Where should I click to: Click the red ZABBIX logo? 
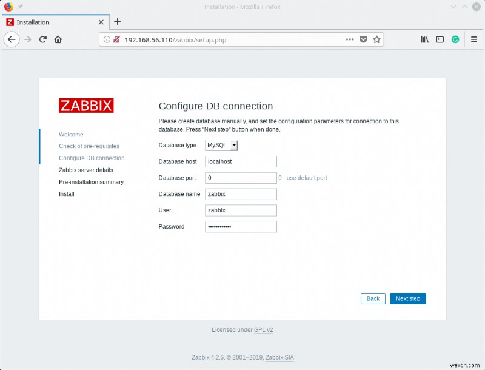(86, 106)
